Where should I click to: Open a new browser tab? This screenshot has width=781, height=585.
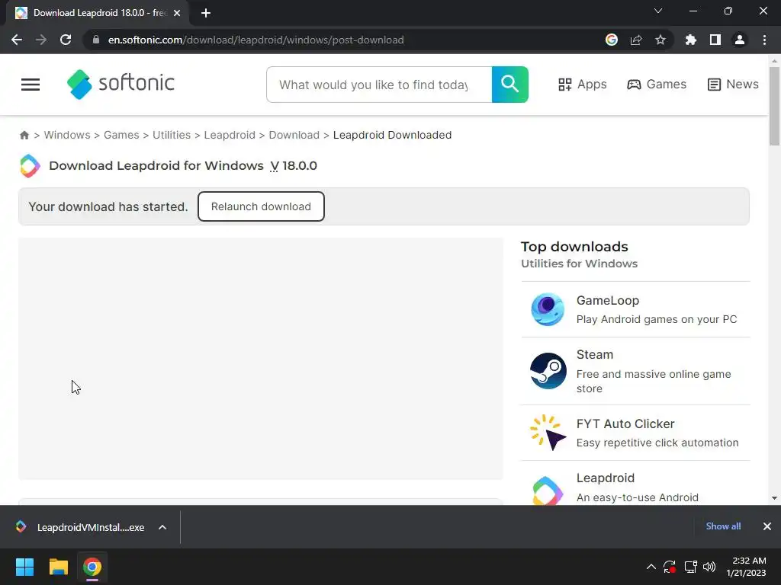pyautogui.click(x=206, y=13)
